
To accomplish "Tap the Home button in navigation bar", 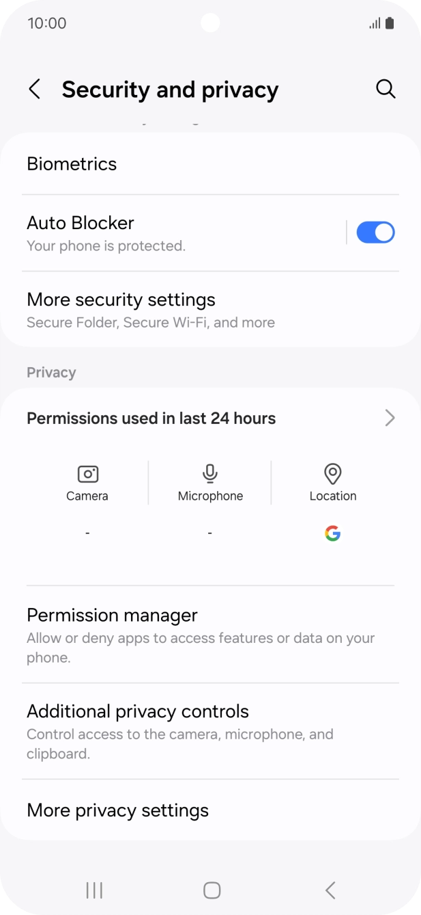I will (x=212, y=890).
